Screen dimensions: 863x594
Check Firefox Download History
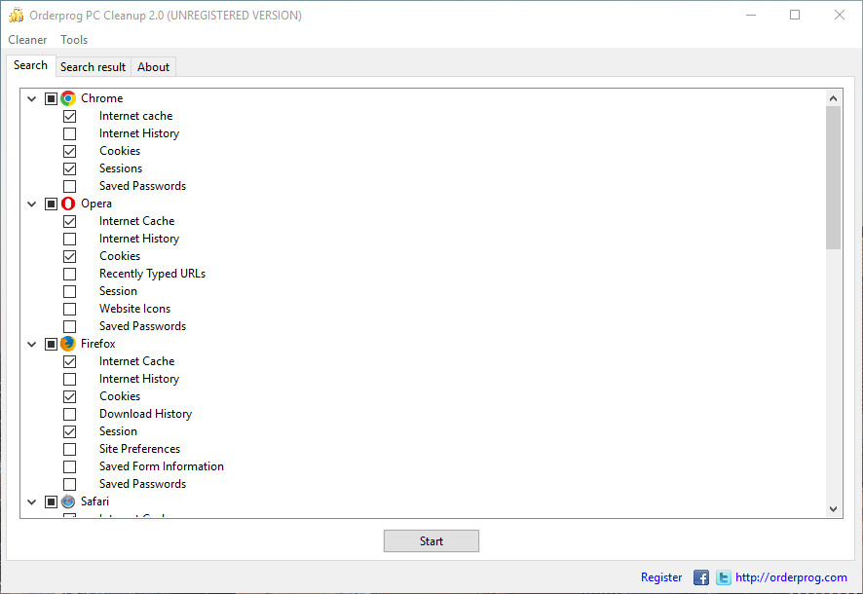click(x=69, y=414)
